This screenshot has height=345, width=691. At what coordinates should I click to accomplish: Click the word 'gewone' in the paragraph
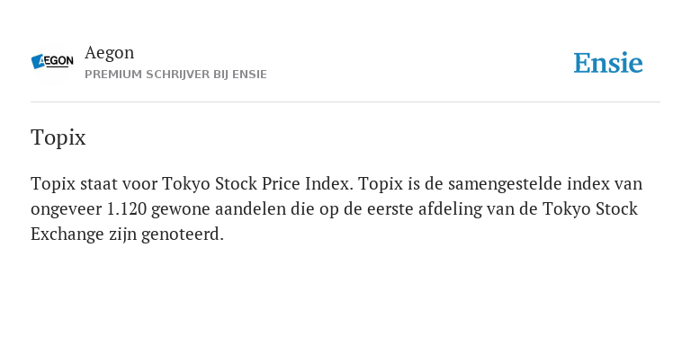tap(181, 210)
